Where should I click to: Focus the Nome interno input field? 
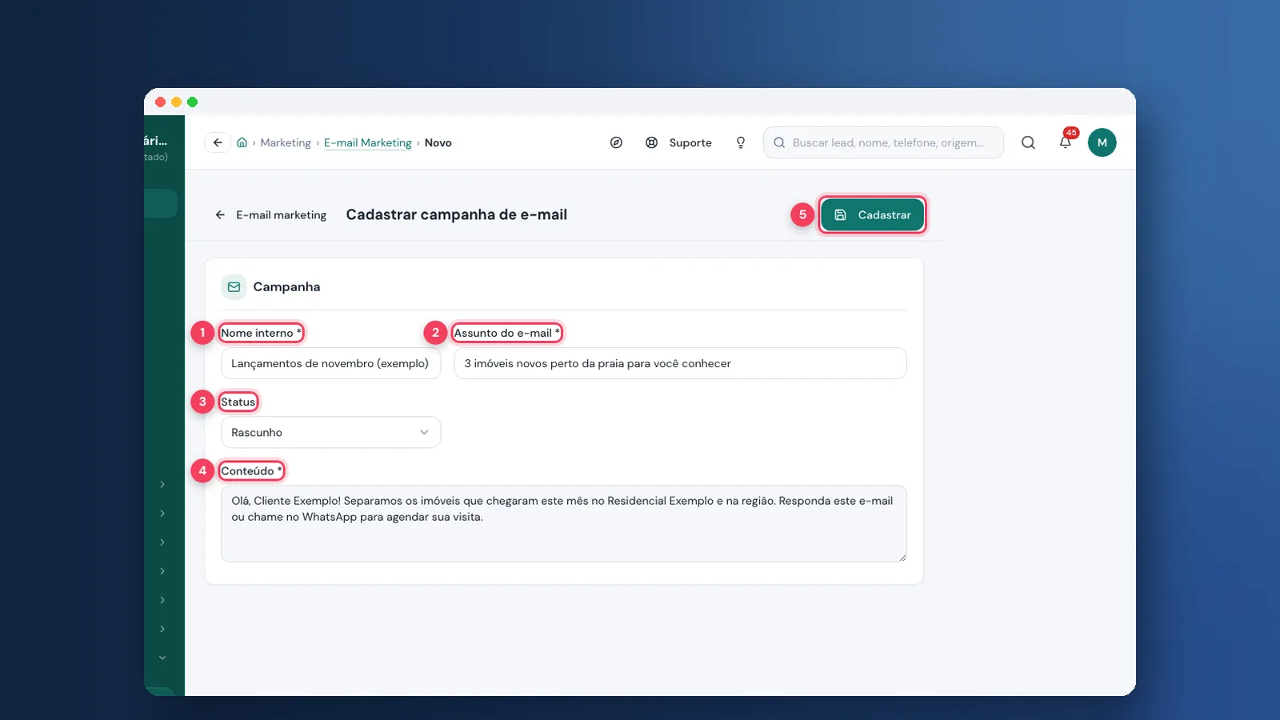click(x=330, y=363)
